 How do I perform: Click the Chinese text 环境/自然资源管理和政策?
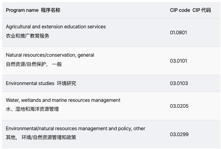pyautogui.click(x=49, y=137)
